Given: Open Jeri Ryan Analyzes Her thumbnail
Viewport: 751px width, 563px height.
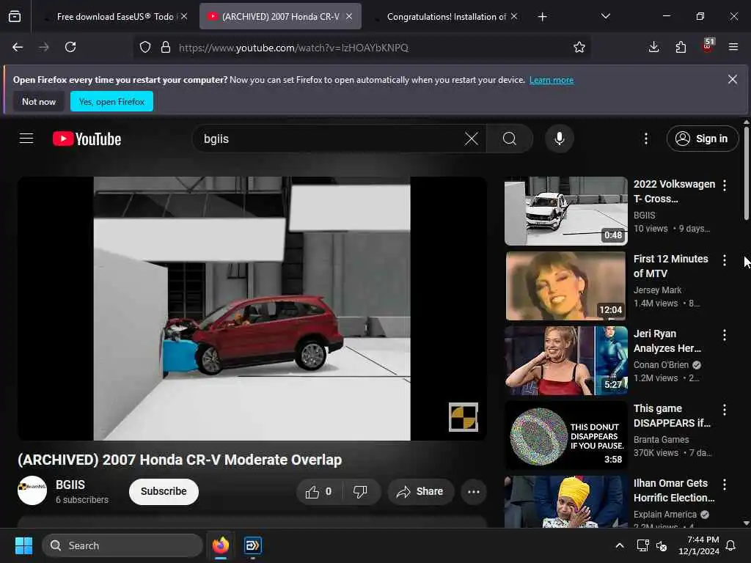Looking at the screenshot, I should [x=566, y=361].
